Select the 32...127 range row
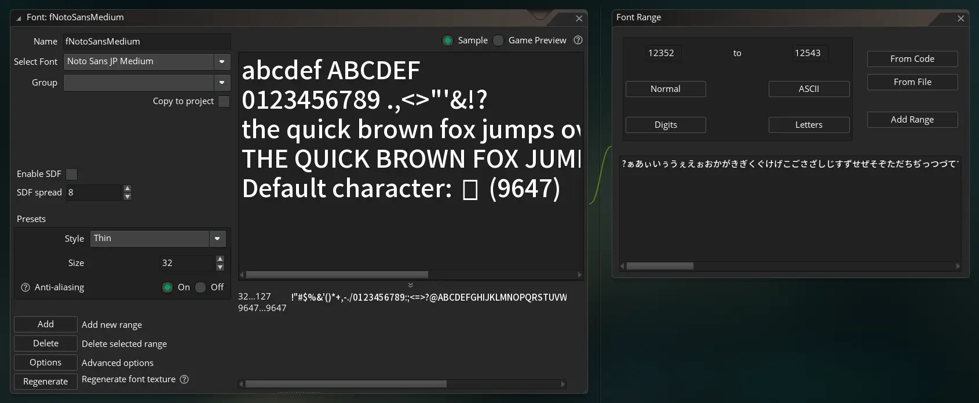 point(403,297)
